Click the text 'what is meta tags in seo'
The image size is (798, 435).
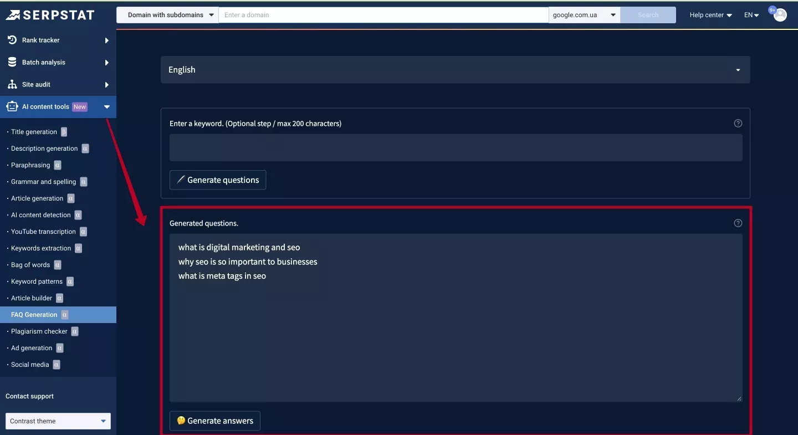222,276
